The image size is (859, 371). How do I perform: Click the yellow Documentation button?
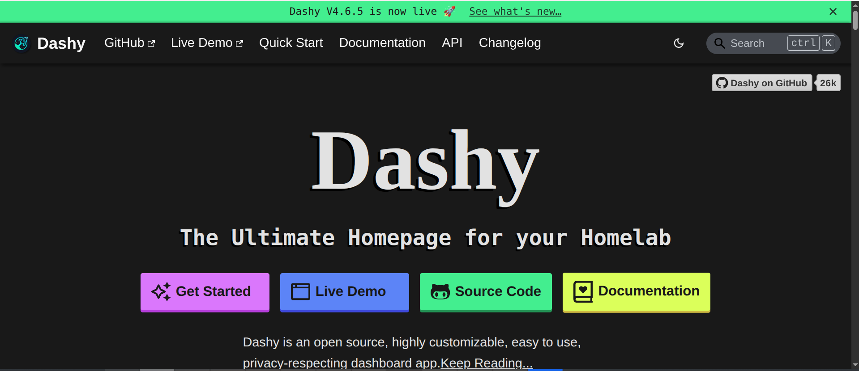(637, 292)
